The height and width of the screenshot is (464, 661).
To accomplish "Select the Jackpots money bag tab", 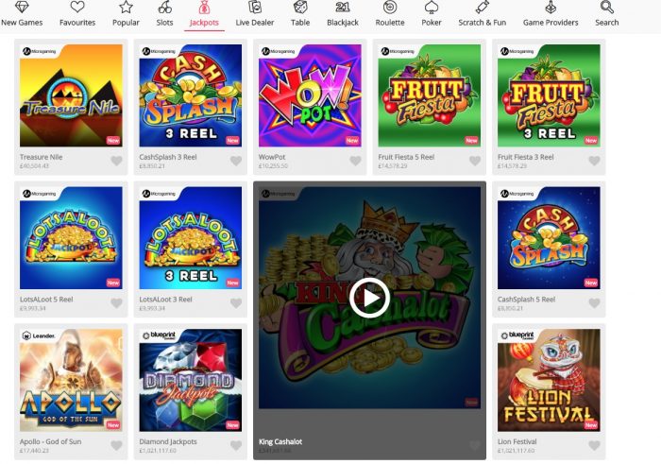I will 204,14.
